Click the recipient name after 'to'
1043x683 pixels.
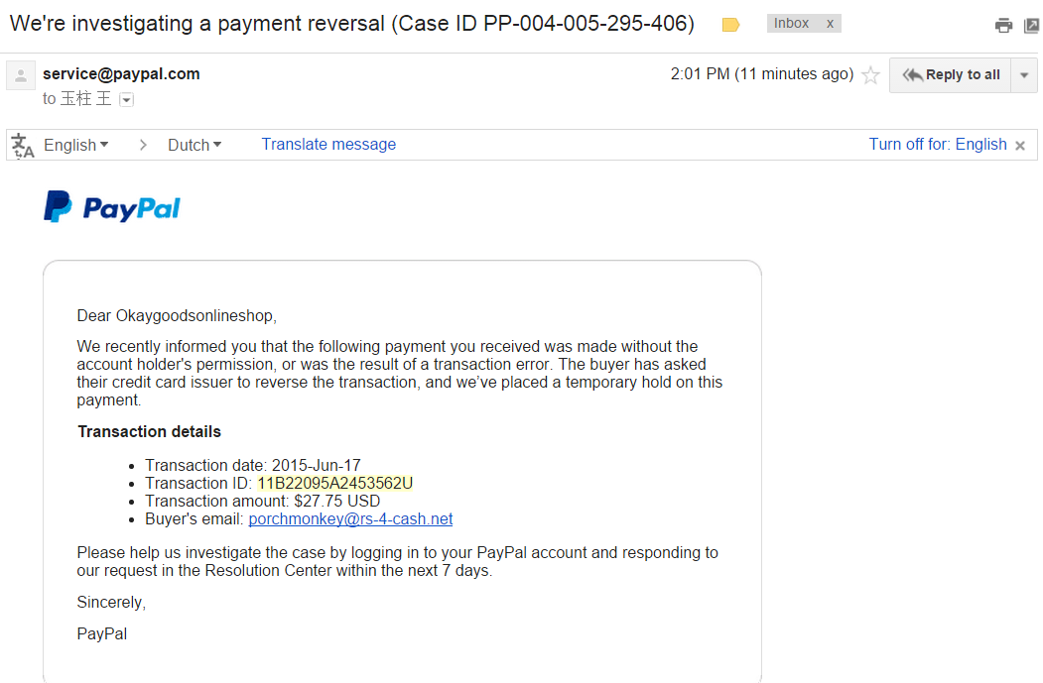coord(85,99)
